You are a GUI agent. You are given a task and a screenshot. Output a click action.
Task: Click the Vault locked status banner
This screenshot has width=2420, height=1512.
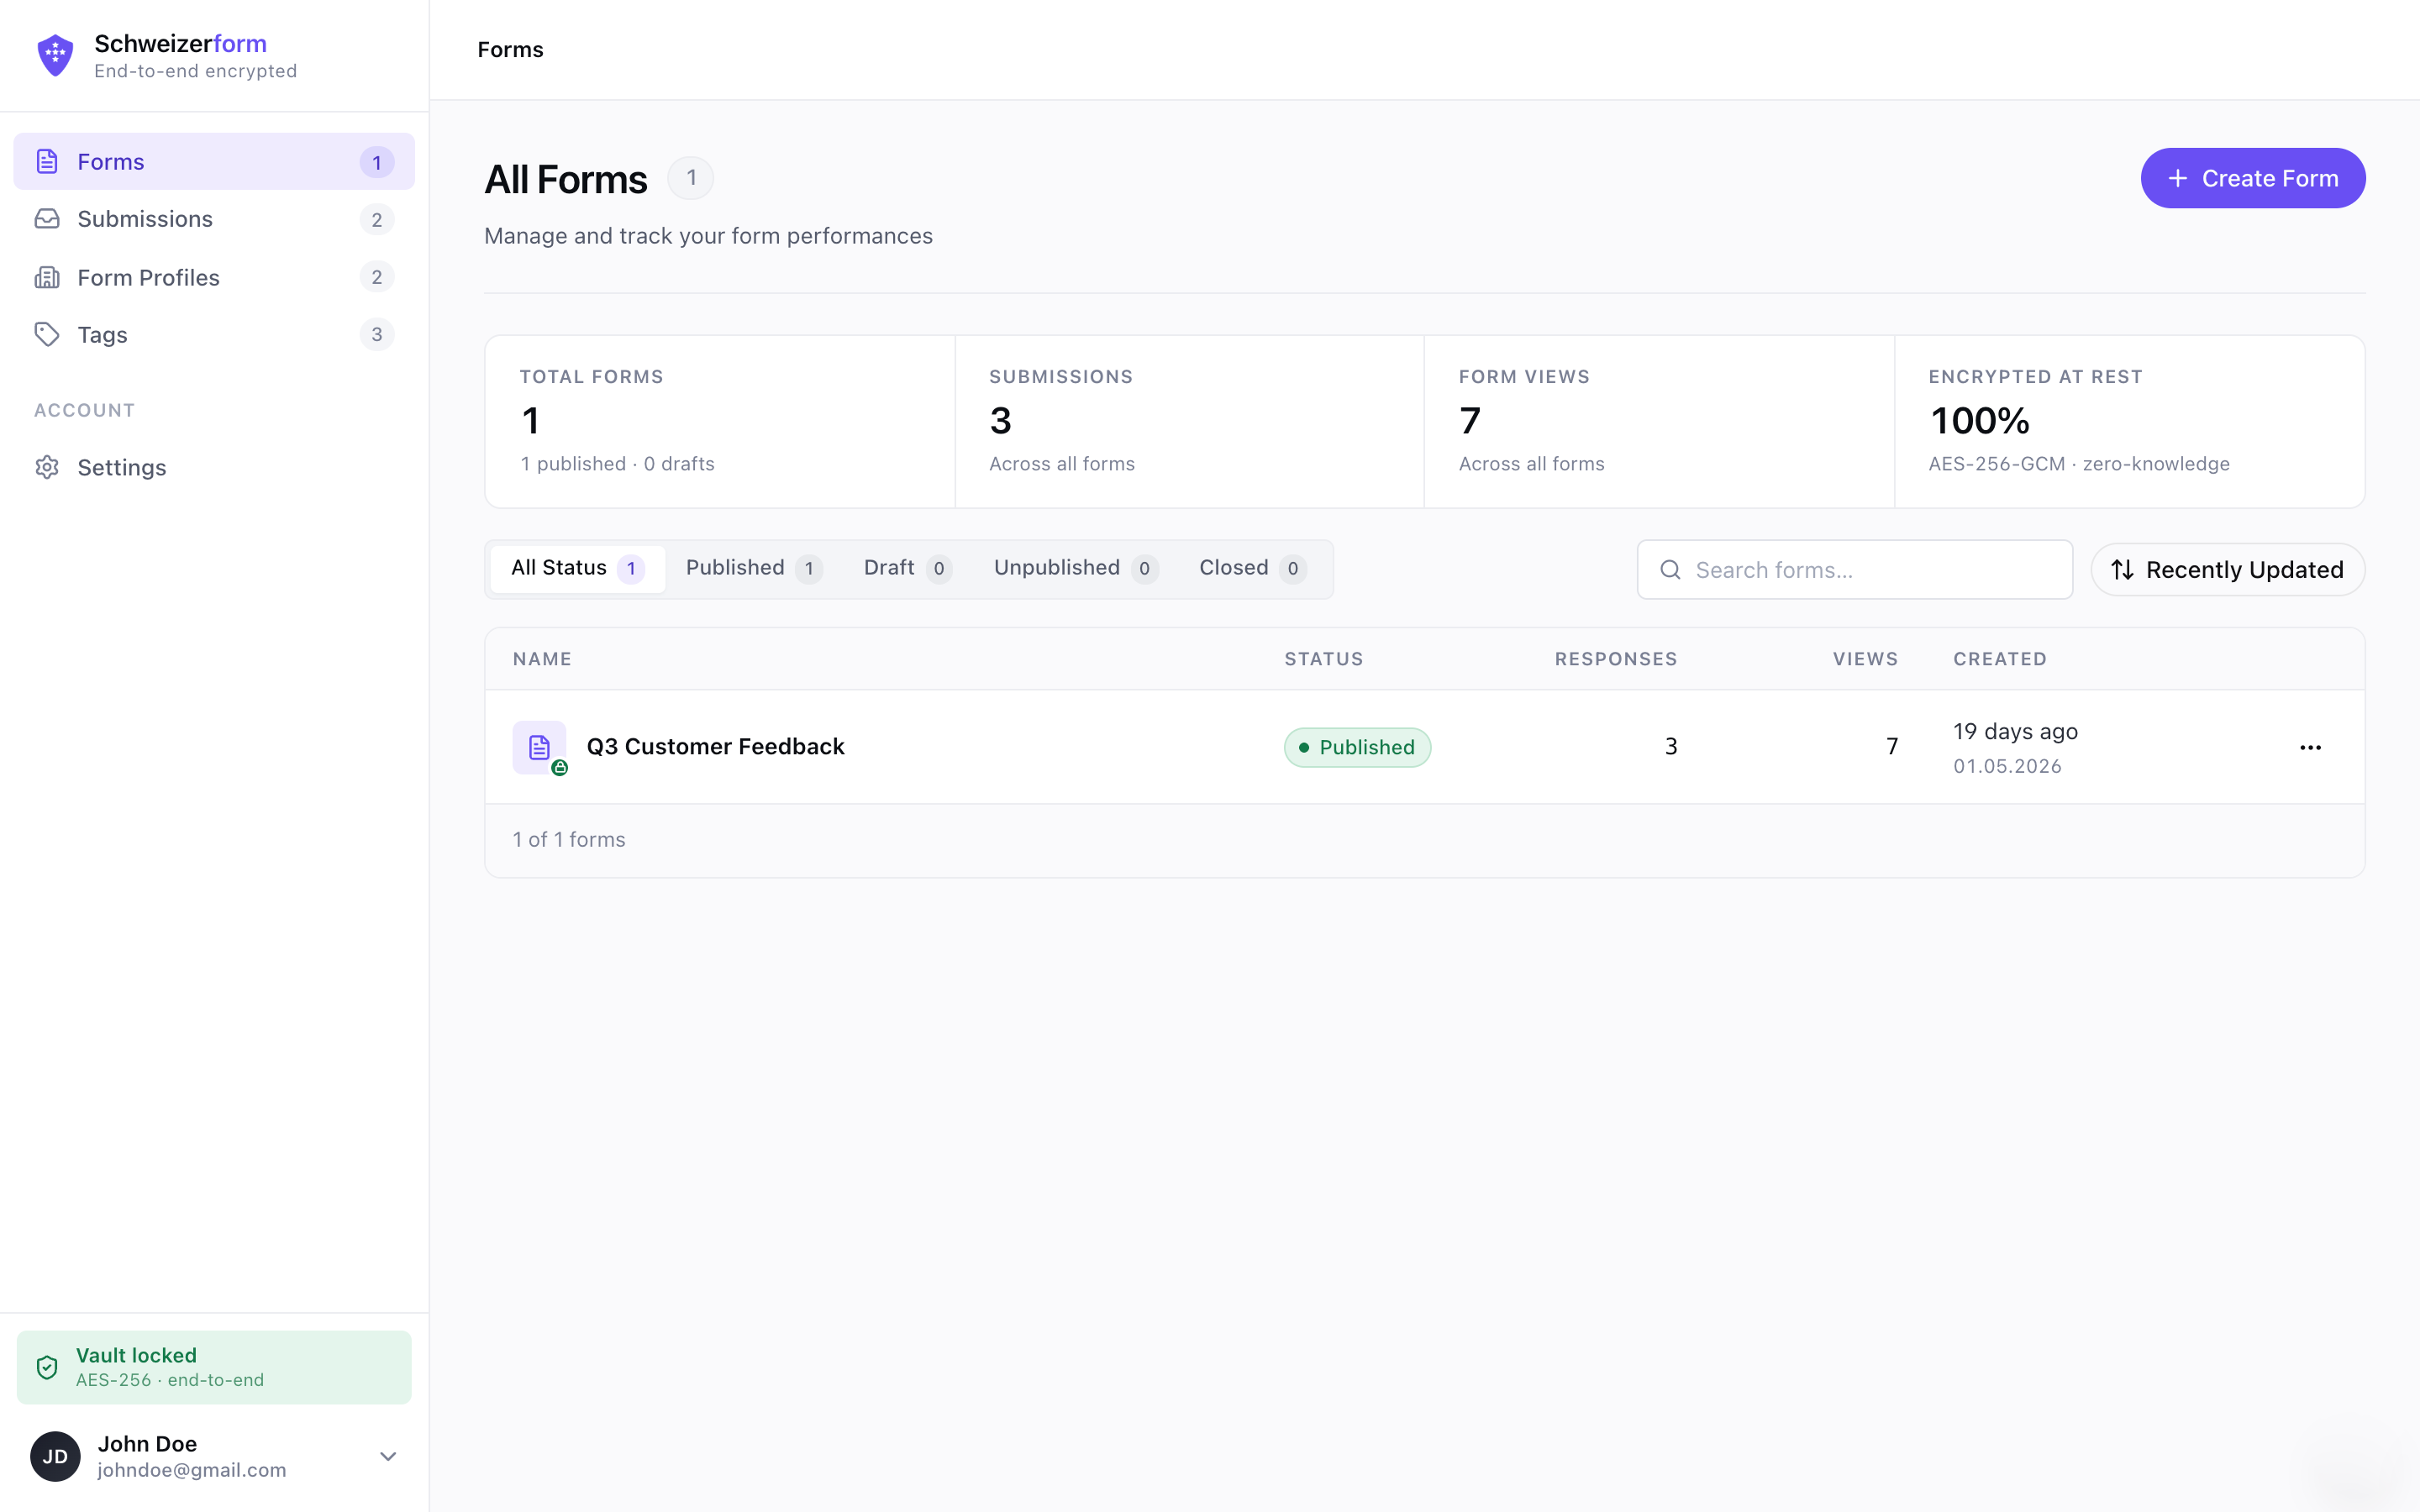(214, 1367)
